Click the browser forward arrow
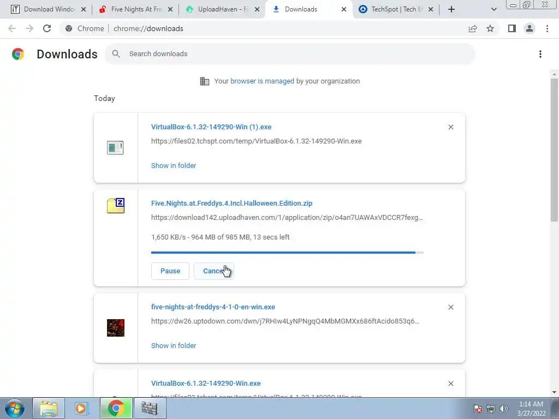This screenshot has height=419, width=559. [x=29, y=28]
